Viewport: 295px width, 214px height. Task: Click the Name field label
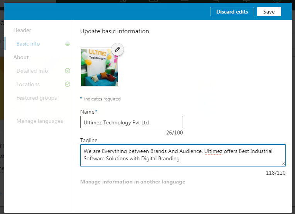tap(87, 112)
